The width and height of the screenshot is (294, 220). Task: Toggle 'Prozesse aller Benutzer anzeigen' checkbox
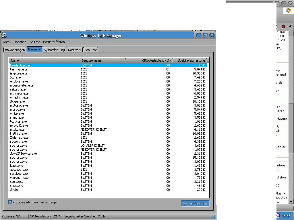point(10,202)
